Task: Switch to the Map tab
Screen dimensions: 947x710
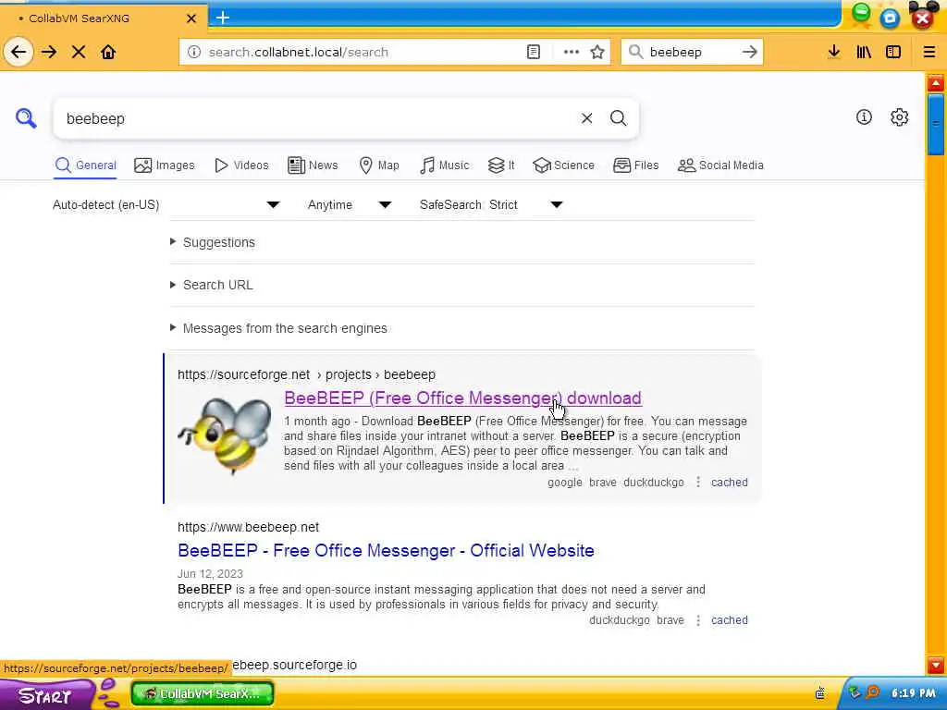Action: (x=379, y=165)
